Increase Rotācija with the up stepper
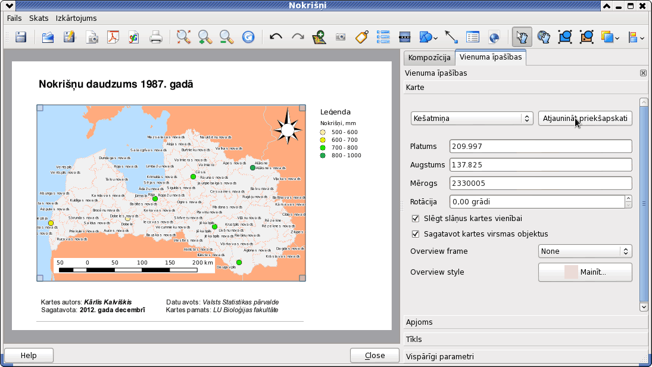652x367 pixels. click(628, 198)
